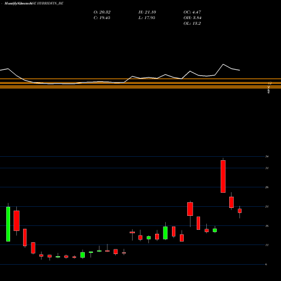The width and height of the screenshot is (281, 281).
Task: Click the 31 price axis label
Action: [x=267, y=168]
